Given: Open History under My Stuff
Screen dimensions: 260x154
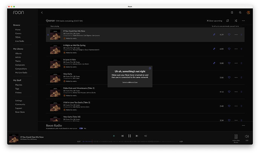Looking at the screenshot, I should click(x=18, y=93).
